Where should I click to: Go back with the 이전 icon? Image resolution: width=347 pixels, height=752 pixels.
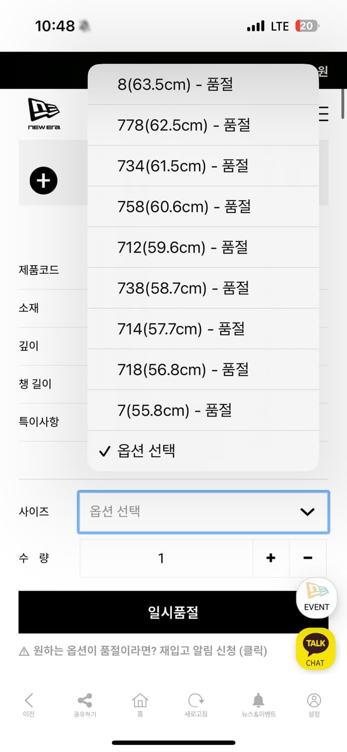[29, 704]
